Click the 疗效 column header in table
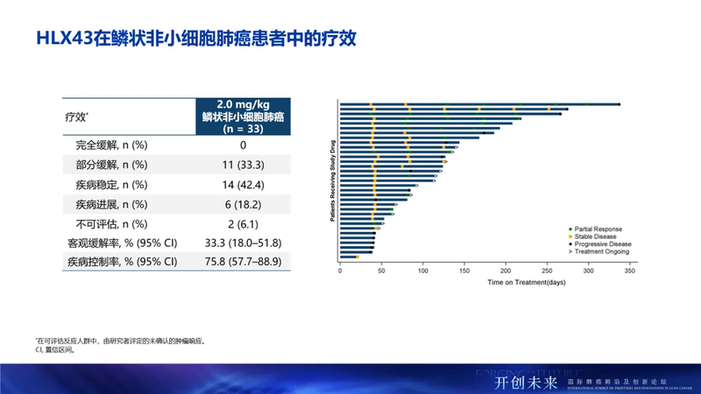The image size is (701, 394). point(76,116)
